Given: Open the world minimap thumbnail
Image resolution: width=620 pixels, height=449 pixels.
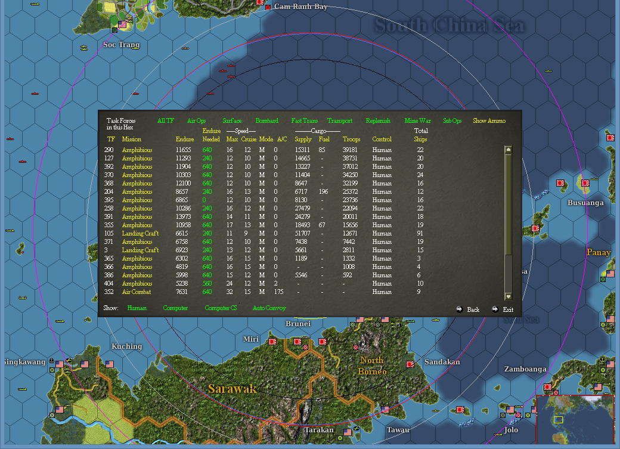Looking at the screenshot, I should 575,419.
